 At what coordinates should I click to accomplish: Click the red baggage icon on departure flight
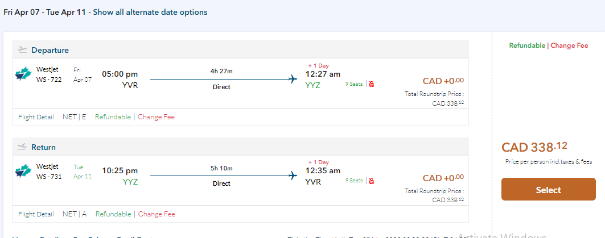coord(371,84)
